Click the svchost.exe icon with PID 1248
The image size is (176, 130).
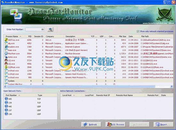click(6, 71)
